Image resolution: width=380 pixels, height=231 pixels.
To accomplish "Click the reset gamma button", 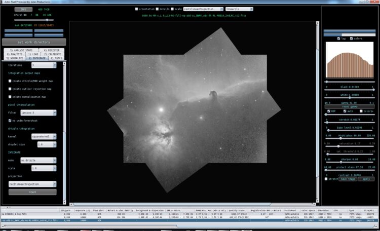I will point(350,107).
